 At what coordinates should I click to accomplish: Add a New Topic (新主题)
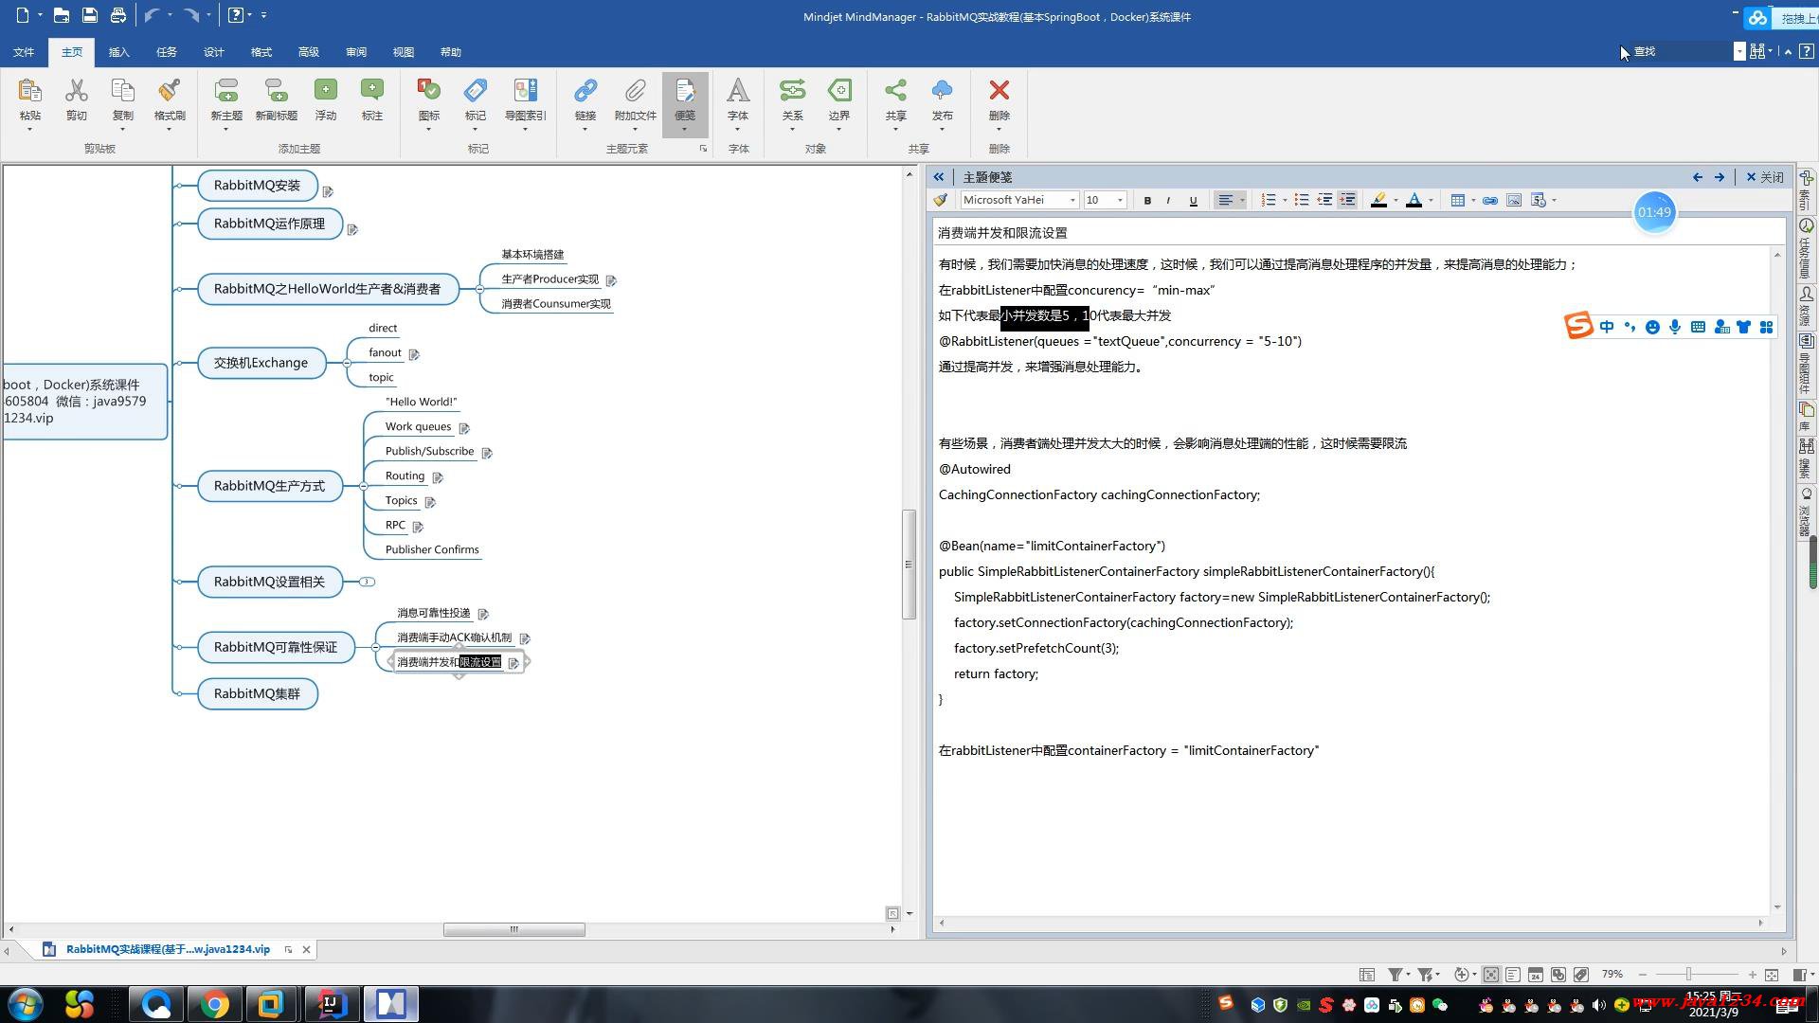tap(225, 91)
